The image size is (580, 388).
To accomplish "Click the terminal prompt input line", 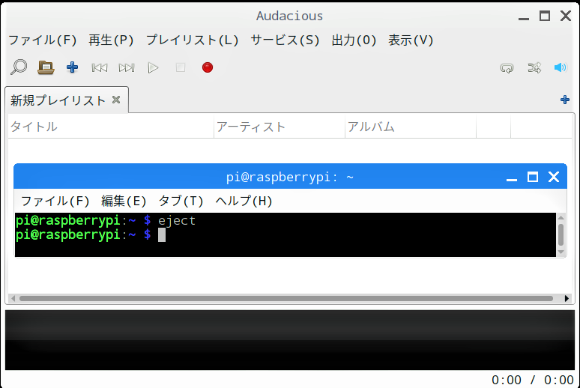I will [x=286, y=235].
